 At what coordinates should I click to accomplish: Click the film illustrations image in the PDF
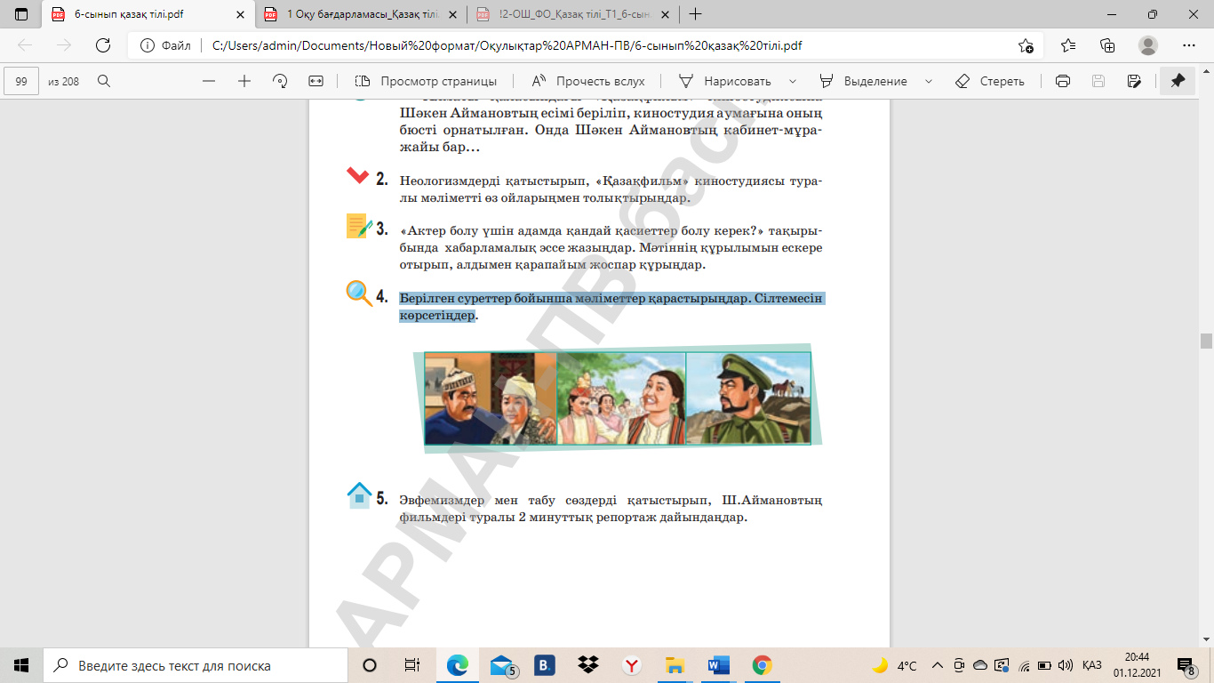(x=618, y=398)
